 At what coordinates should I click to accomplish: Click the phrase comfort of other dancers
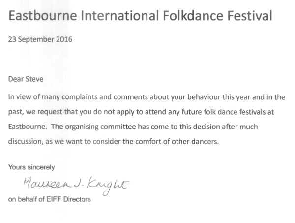pos(177,141)
